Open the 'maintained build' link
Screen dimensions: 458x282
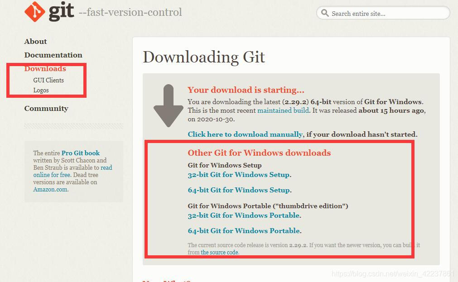point(283,110)
